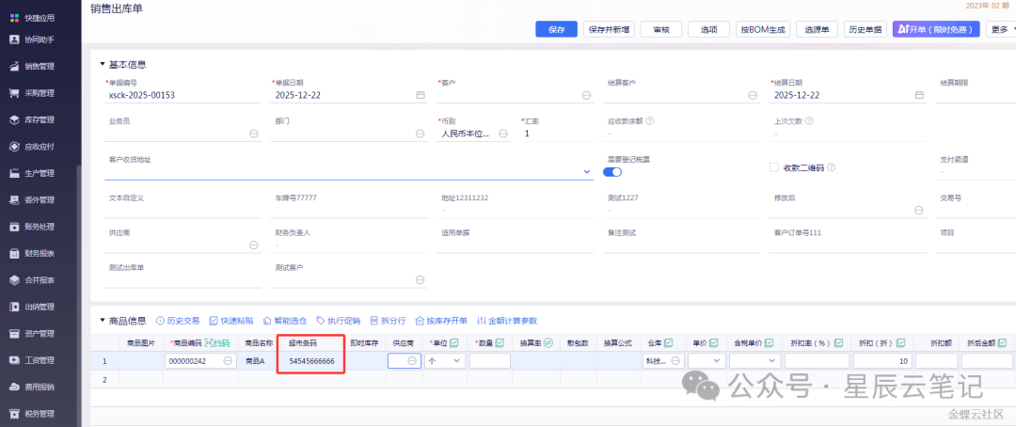1016x427 pixels.
Task: Click the 扫码 scan icon in product code header
Action: 216,343
